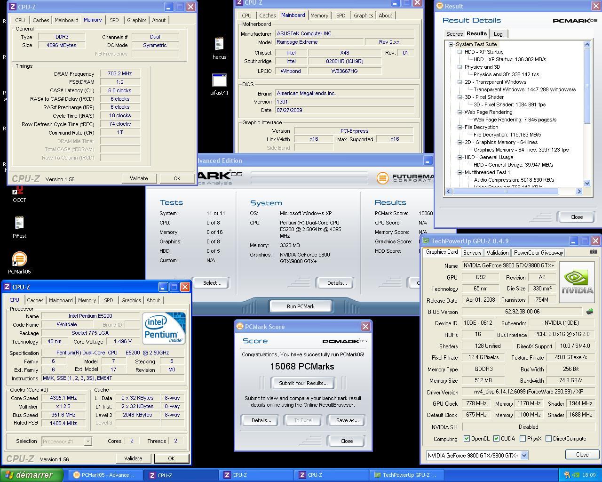Open the GPU selection dropdown in GPU-Z
This screenshot has width=602, height=482.
(x=524, y=455)
